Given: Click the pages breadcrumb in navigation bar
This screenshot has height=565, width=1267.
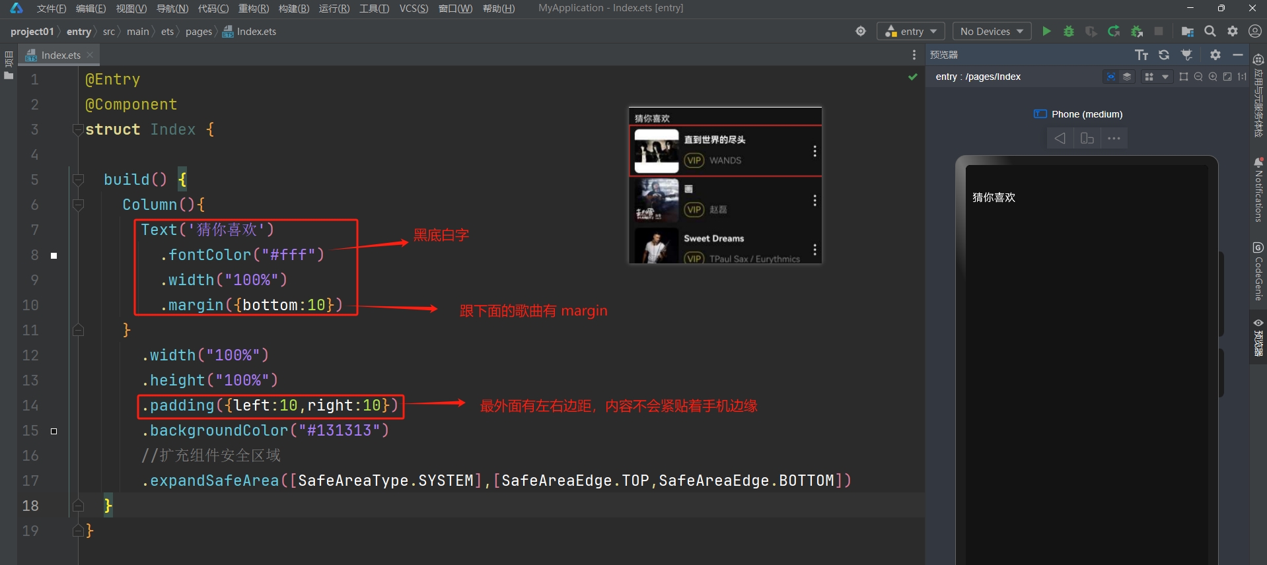Looking at the screenshot, I should pyautogui.click(x=198, y=31).
